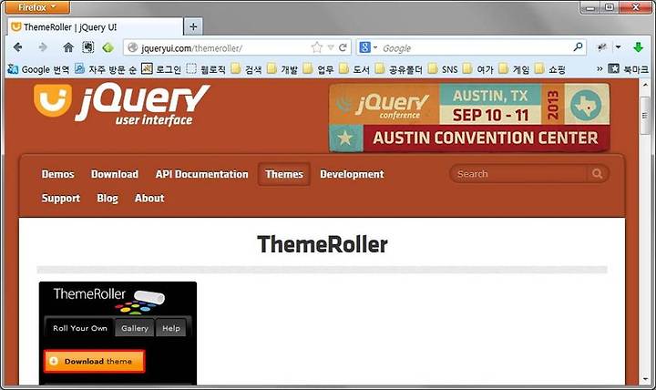Open the Development menu item
The width and height of the screenshot is (656, 390).
352,174
